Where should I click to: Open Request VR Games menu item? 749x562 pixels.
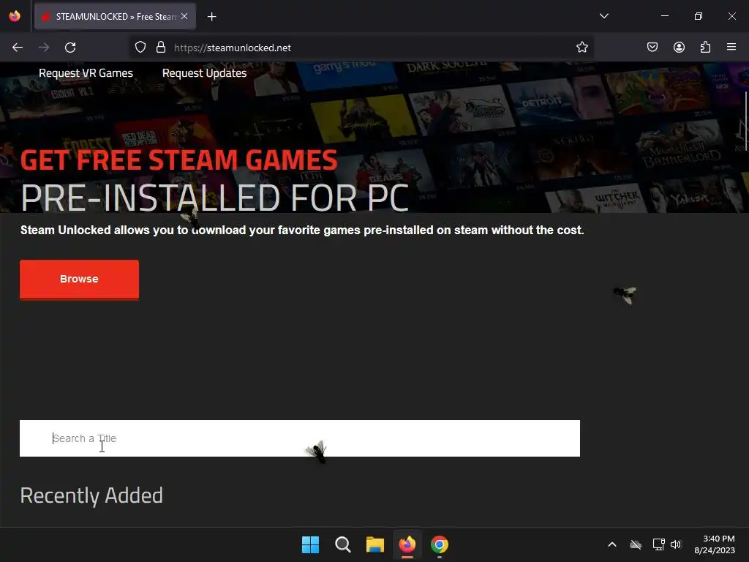[86, 73]
